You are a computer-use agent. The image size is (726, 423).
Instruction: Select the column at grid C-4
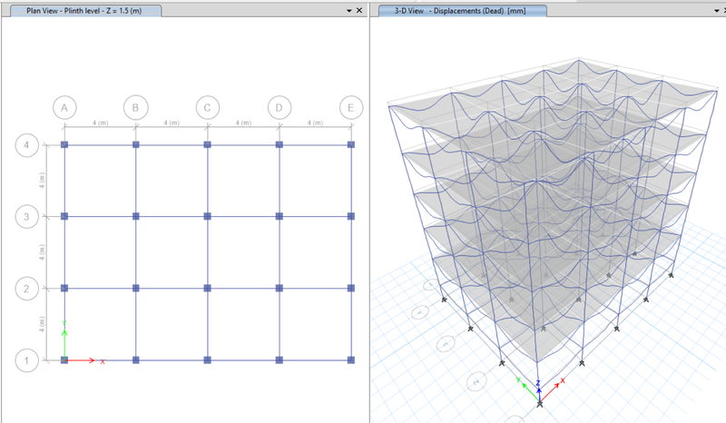pos(208,144)
